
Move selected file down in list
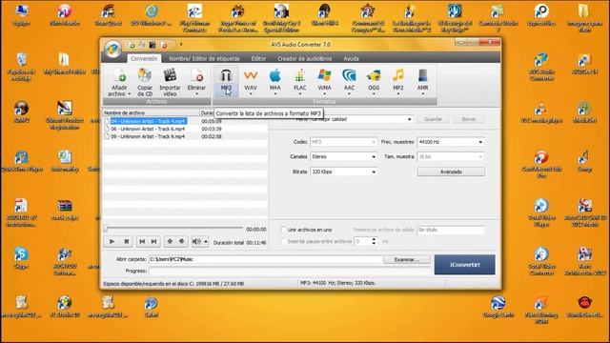pyautogui.click(x=182, y=241)
